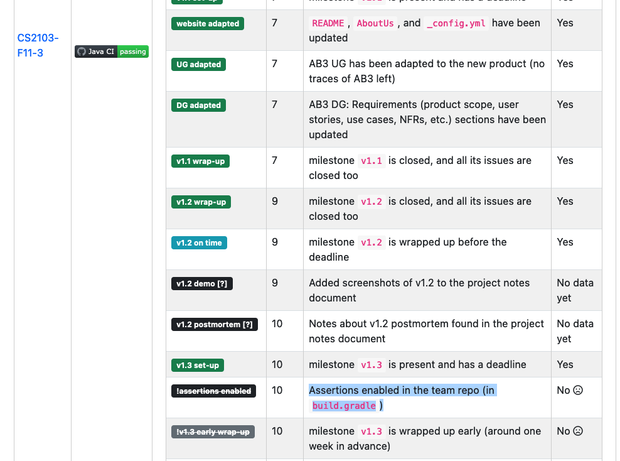Click the 'v1.3 set-up' badge
Image resolution: width=620 pixels, height=461 pixels.
tap(197, 365)
